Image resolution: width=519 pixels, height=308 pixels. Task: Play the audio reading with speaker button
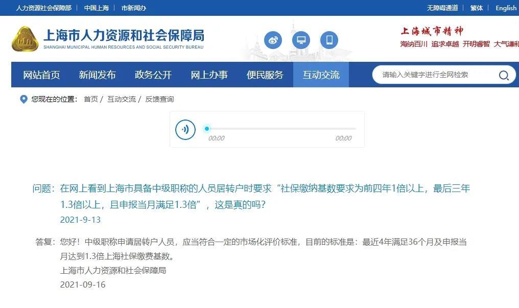pyautogui.click(x=185, y=129)
